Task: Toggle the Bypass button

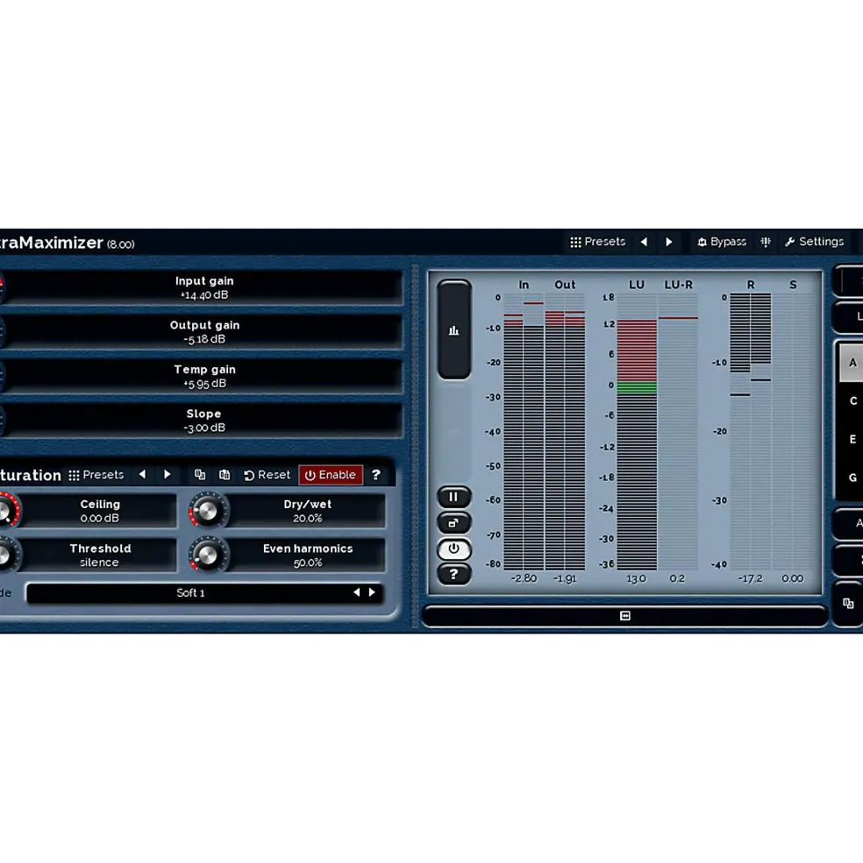Action: (722, 242)
